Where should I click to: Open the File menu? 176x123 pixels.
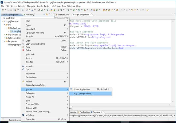[2, 6]
